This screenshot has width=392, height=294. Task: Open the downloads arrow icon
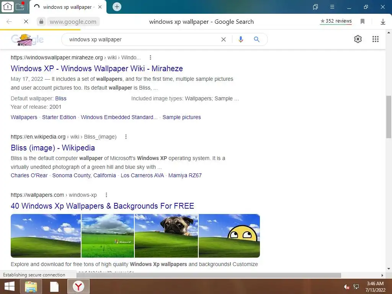383,22
